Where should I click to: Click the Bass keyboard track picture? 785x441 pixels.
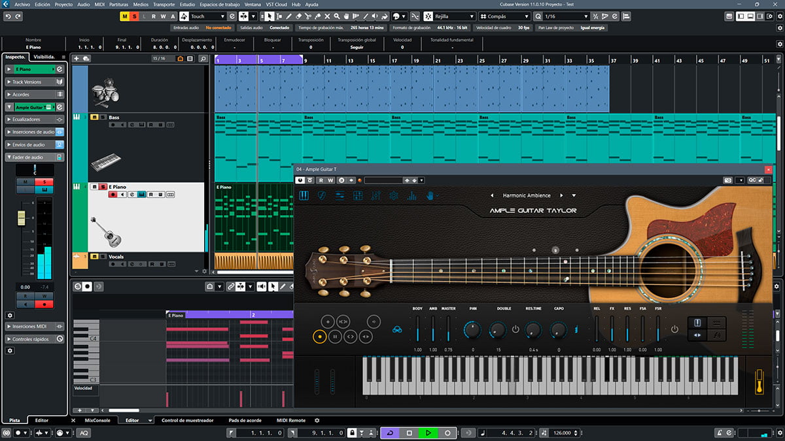tap(105, 161)
